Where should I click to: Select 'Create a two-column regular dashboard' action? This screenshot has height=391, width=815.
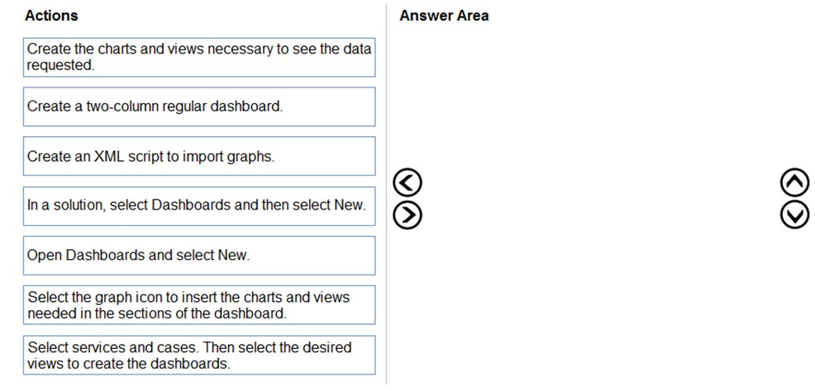[x=199, y=106]
